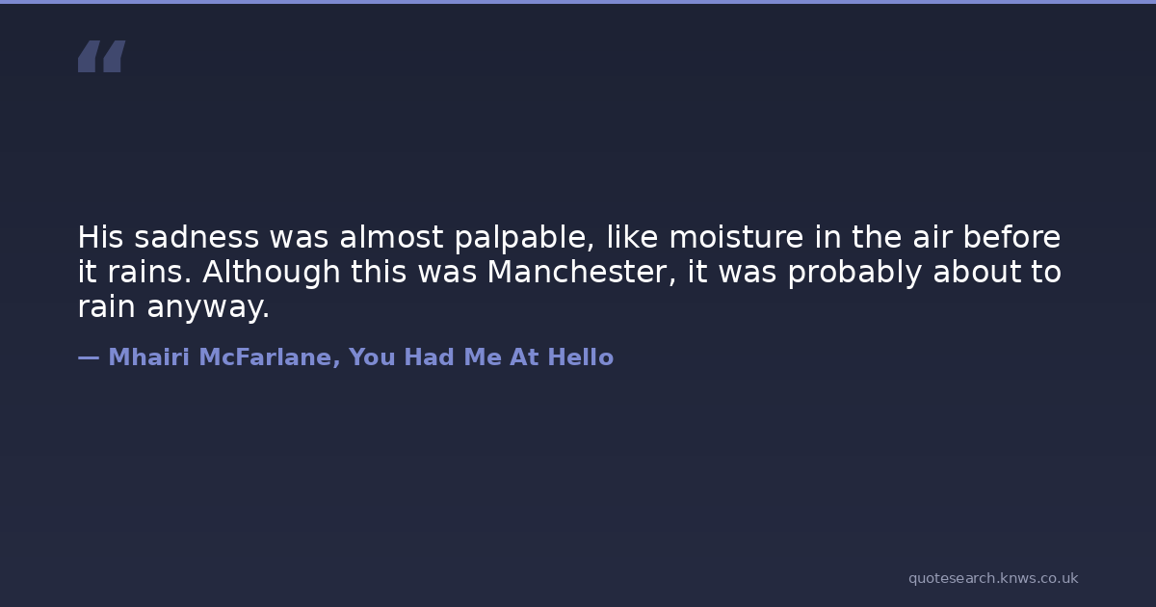Click the purple accent bar at the top
Screen dimensions: 1156x607
tap(578, 2)
